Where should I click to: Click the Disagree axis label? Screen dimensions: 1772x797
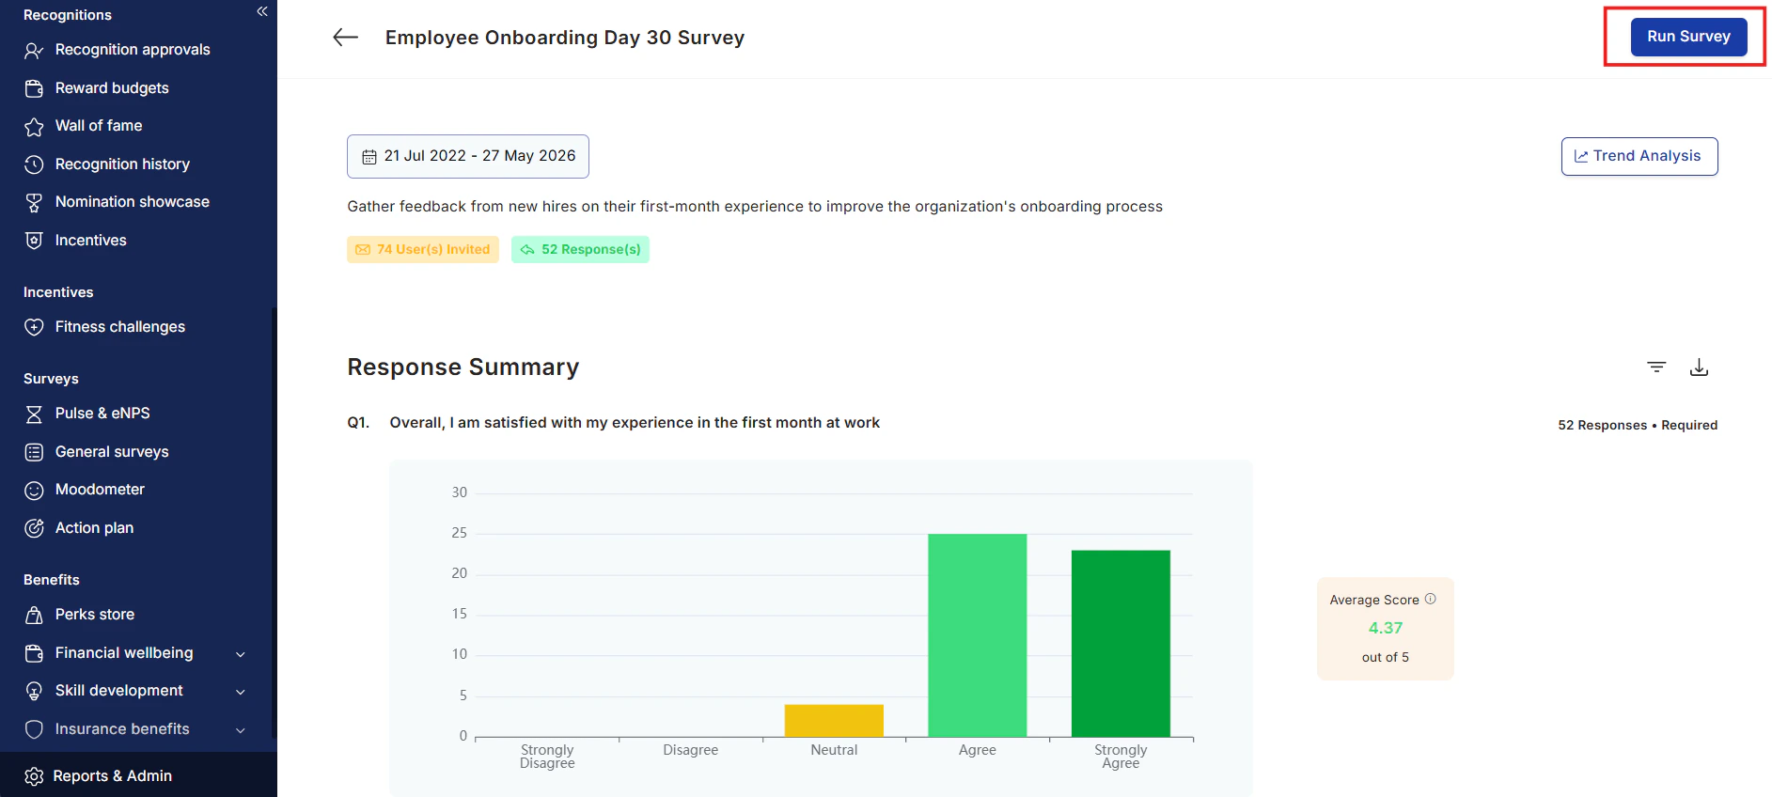pos(691,750)
